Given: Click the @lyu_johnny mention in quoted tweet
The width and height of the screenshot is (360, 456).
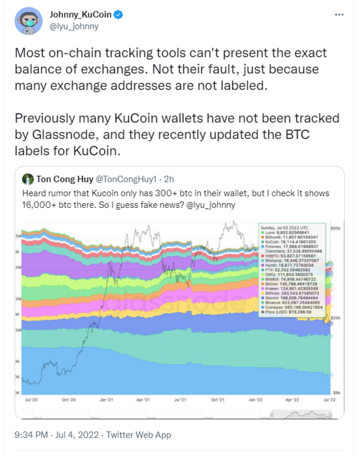Looking at the screenshot, I should coord(217,204).
